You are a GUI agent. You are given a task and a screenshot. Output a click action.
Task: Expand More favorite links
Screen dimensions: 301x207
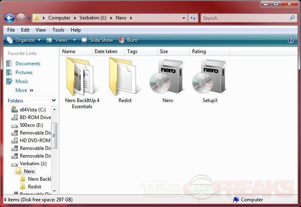(24, 90)
